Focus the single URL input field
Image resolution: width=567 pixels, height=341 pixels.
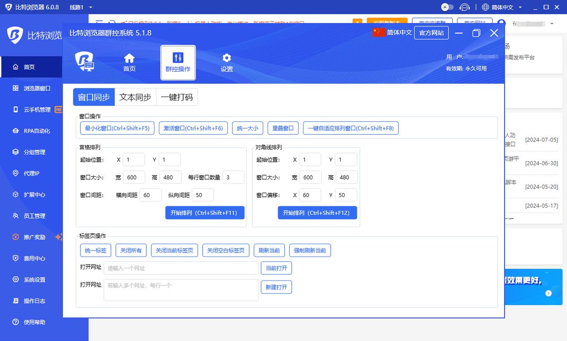click(x=181, y=268)
